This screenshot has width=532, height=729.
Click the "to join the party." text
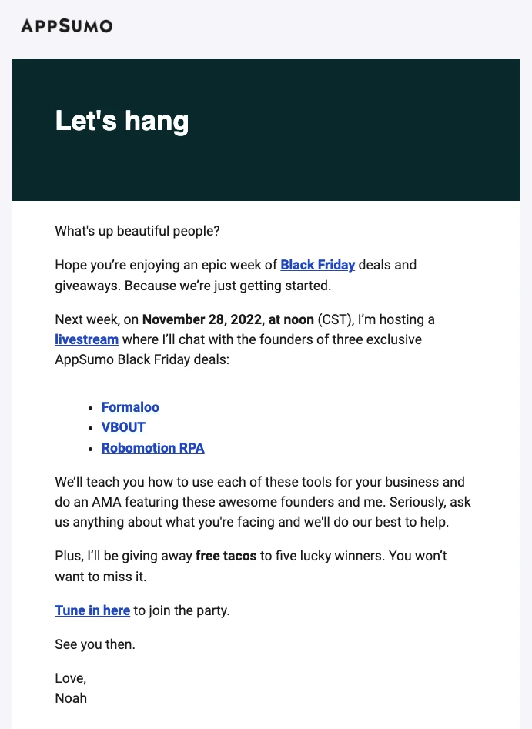tap(182, 610)
